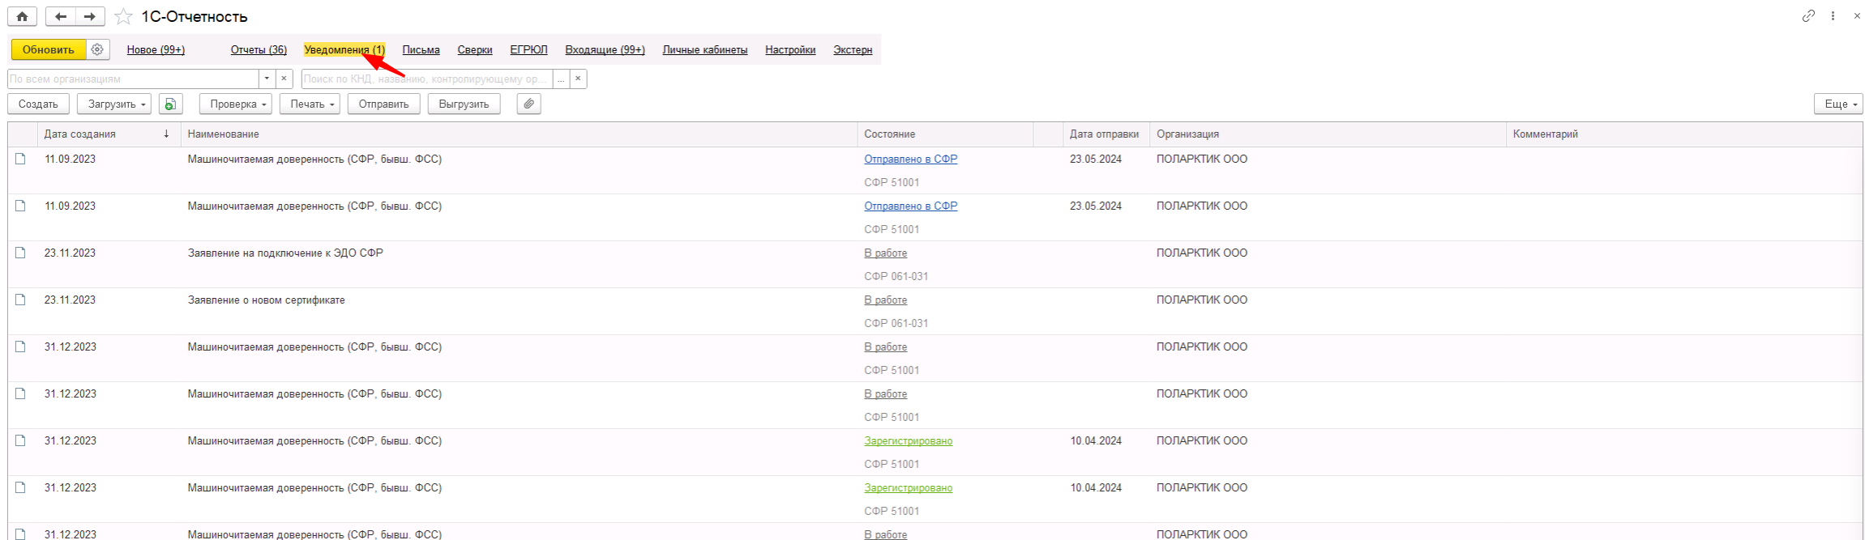Go forward with the right arrow button
The width and height of the screenshot is (1865, 540).
90,16
